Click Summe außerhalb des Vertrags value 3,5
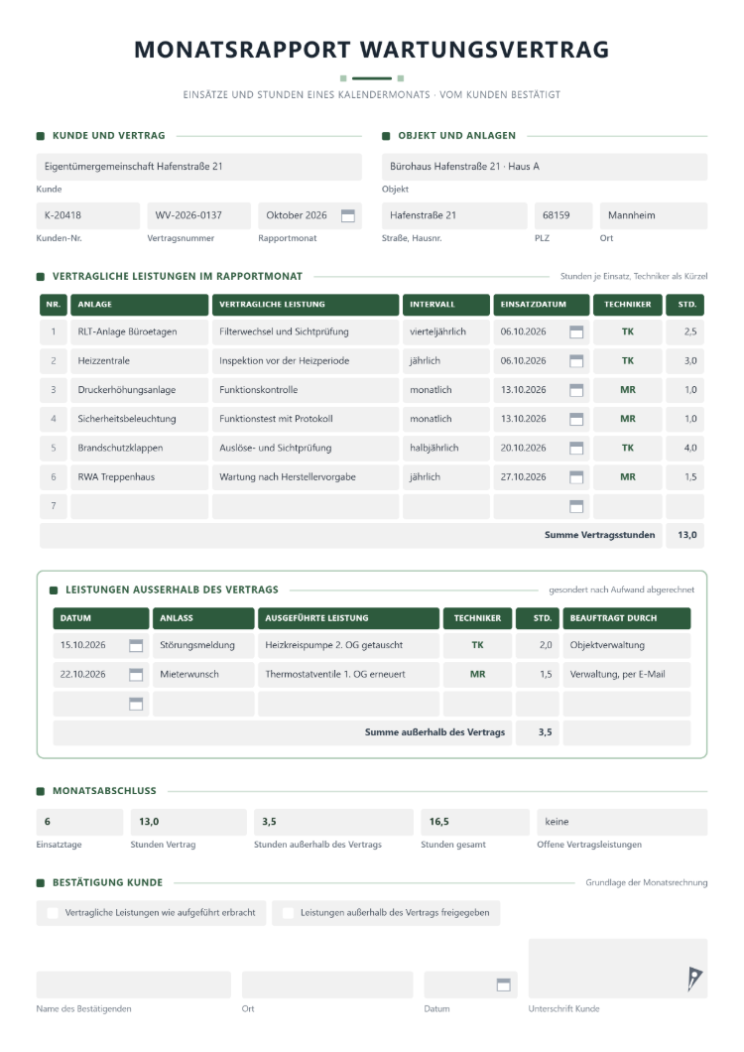 point(538,732)
